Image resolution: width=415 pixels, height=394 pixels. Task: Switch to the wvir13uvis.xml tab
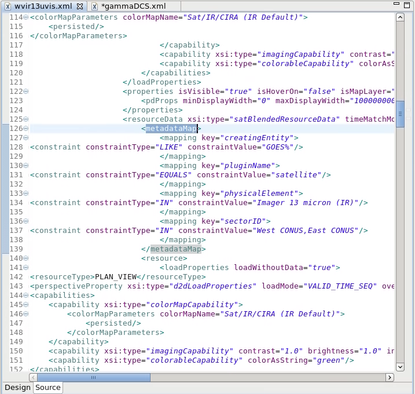pyautogui.click(x=43, y=6)
